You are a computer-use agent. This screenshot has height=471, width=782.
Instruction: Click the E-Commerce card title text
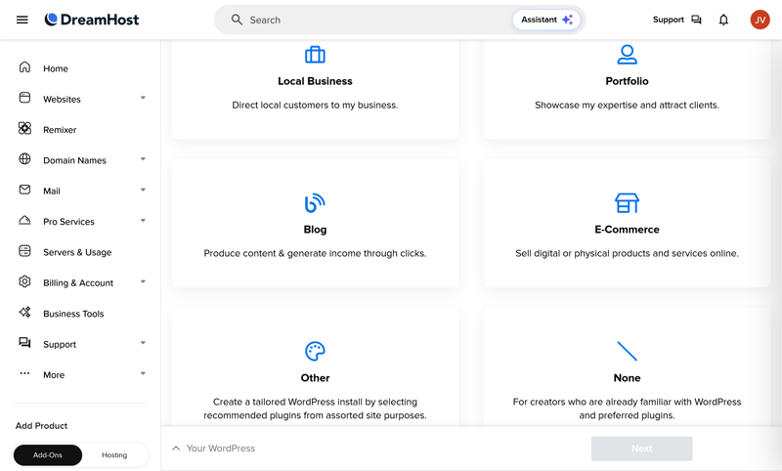(627, 230)
